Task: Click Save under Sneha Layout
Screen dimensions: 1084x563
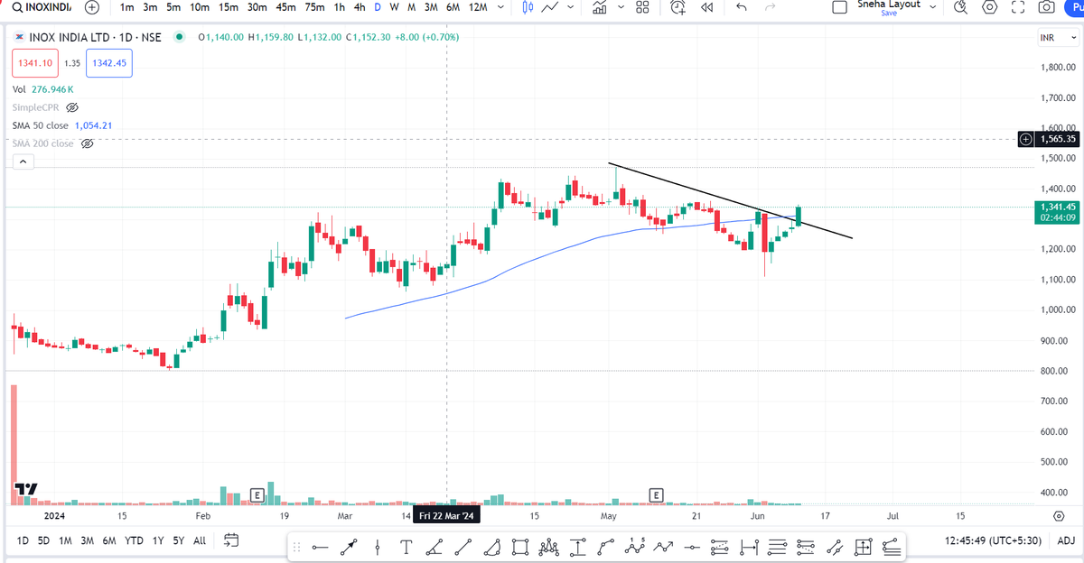Action: coord(889,14)
